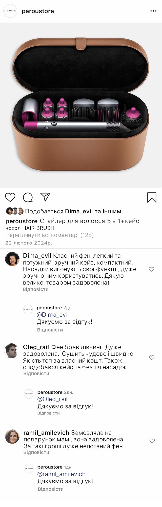
Task: Open the @Dima_evil mention link
Action: [53, 315]
